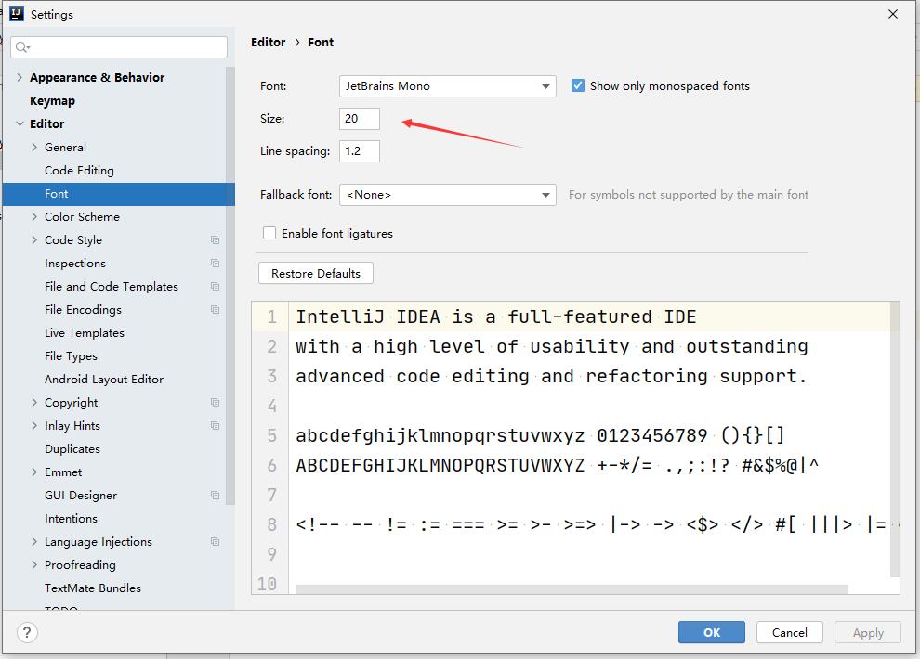This screenshot has width=920, height=659.
Task: Uncheck Show only monospaced fonts
Action: 578,85
